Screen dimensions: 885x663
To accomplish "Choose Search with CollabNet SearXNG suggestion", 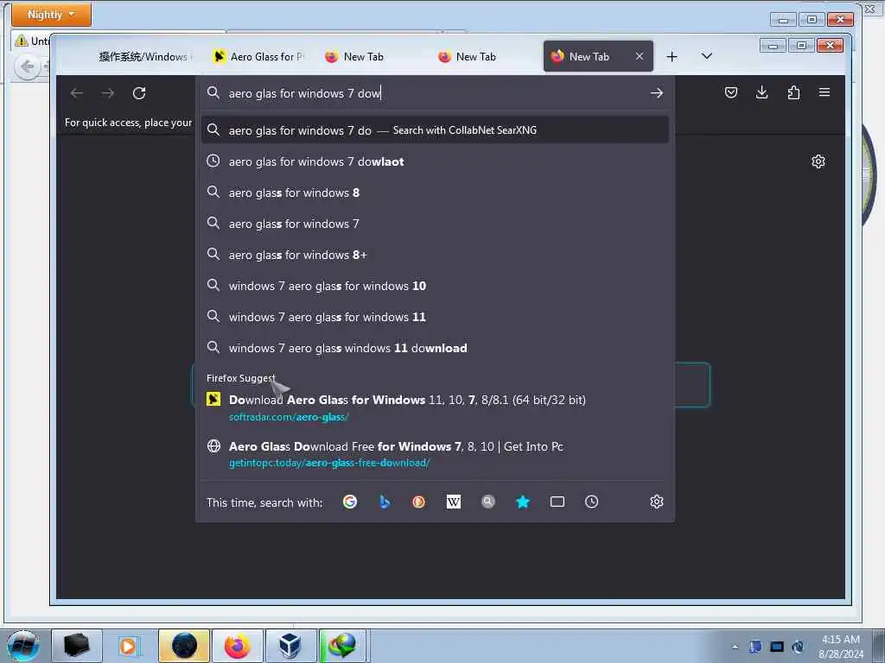I will 435,130.
